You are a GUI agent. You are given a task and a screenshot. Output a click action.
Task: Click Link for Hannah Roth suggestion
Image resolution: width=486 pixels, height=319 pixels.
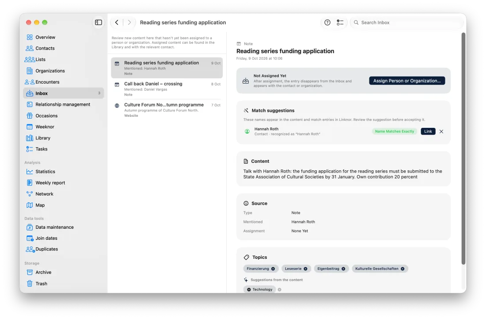pyautogui.click(x=428, y=131)
